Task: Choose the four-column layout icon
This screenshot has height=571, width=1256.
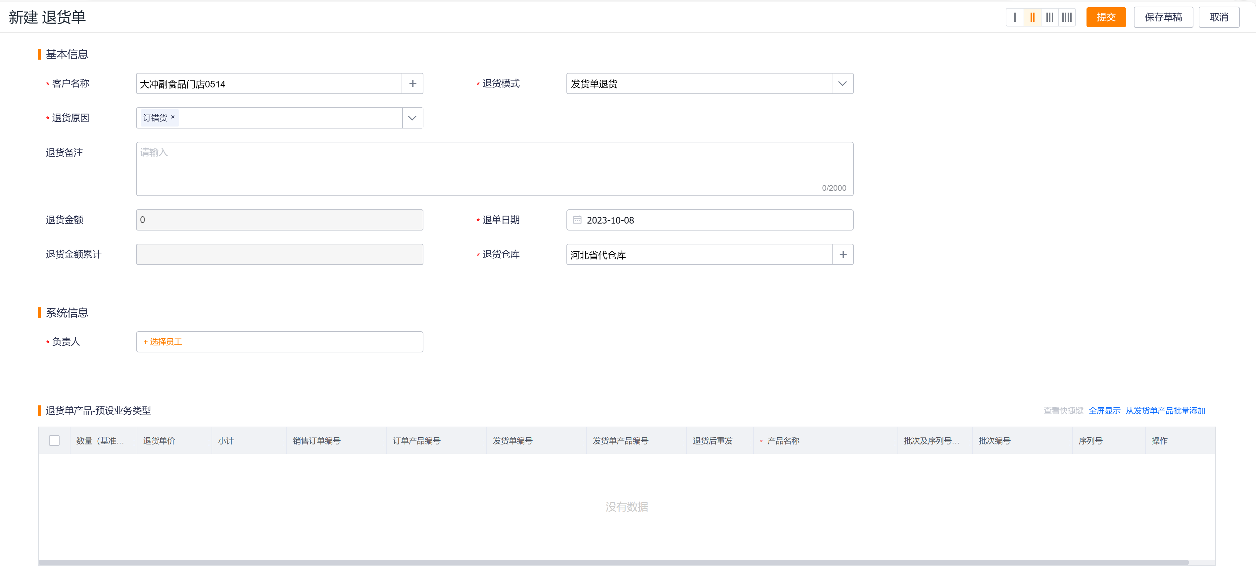Action: click(1067, 18)
